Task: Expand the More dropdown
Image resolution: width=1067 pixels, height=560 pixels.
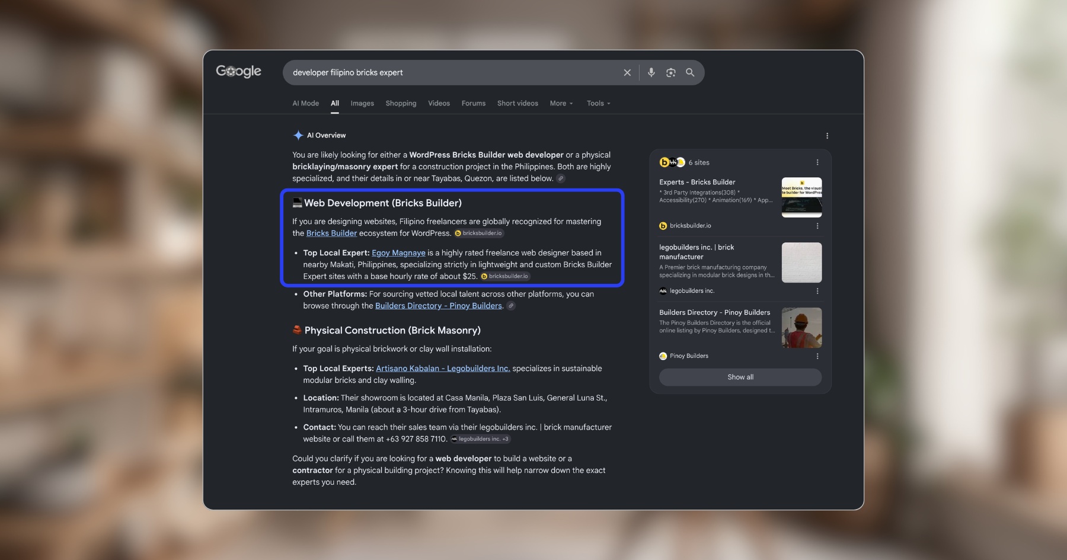Action: point(561,103)
